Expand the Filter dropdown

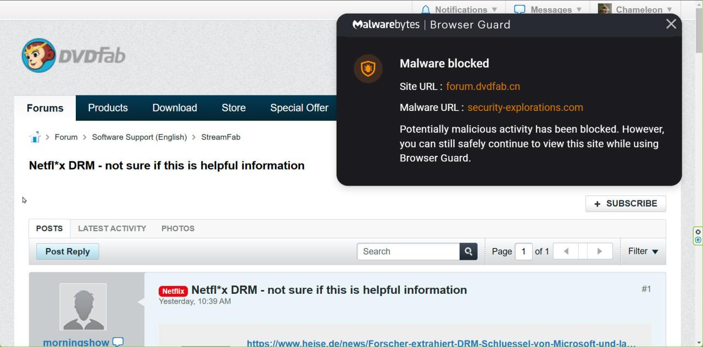click(643, 251)
